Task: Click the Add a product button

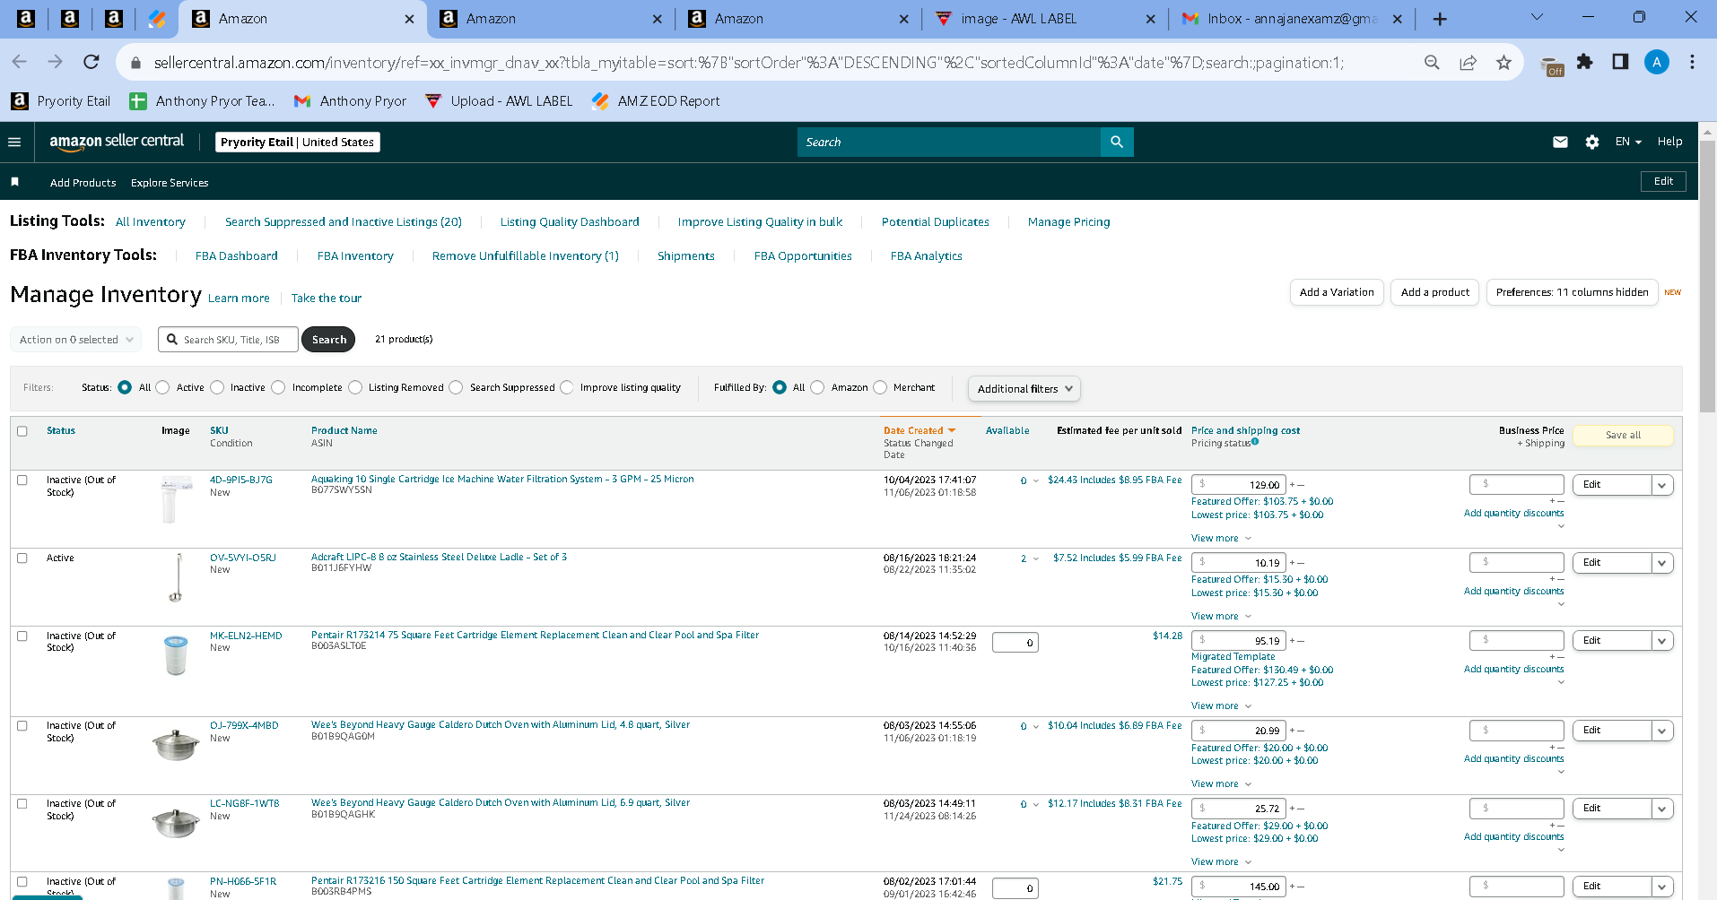Action: point(1435,292)
